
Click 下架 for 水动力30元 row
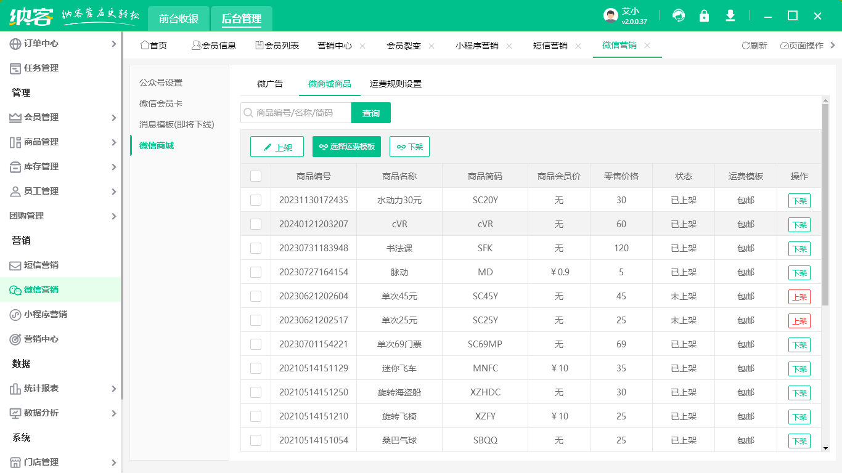799,201
